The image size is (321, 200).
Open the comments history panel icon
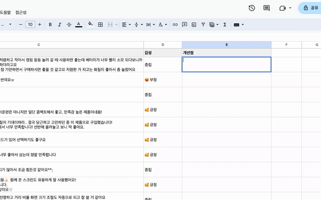[x=266, y=8]
